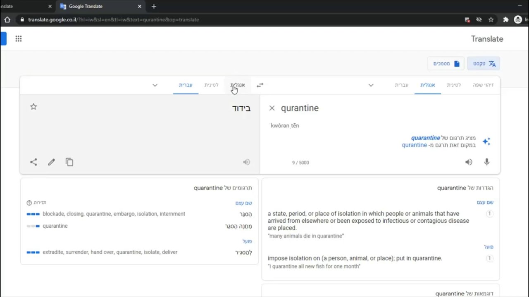
Task: Click the example "many animals die in quarantine"
Action: (306, 236)
